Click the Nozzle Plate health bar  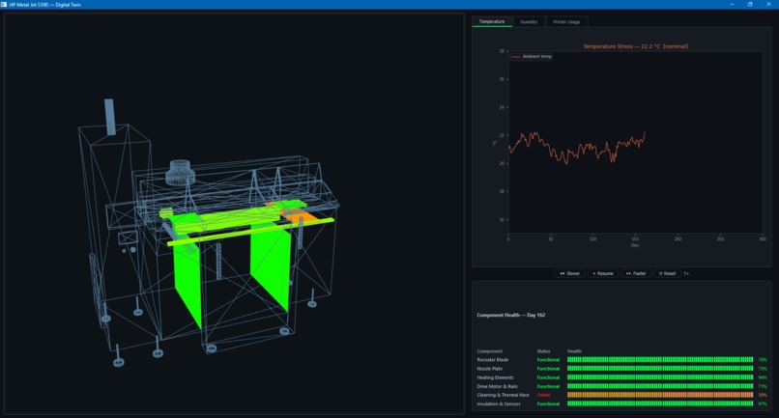pyautogui.click(x=660, y=369)
